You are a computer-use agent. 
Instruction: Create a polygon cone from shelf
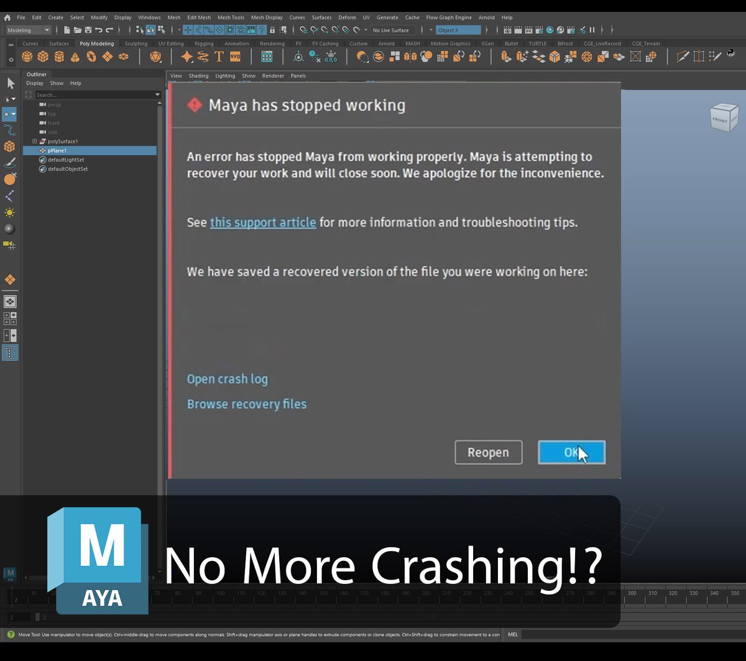point(75,57)
